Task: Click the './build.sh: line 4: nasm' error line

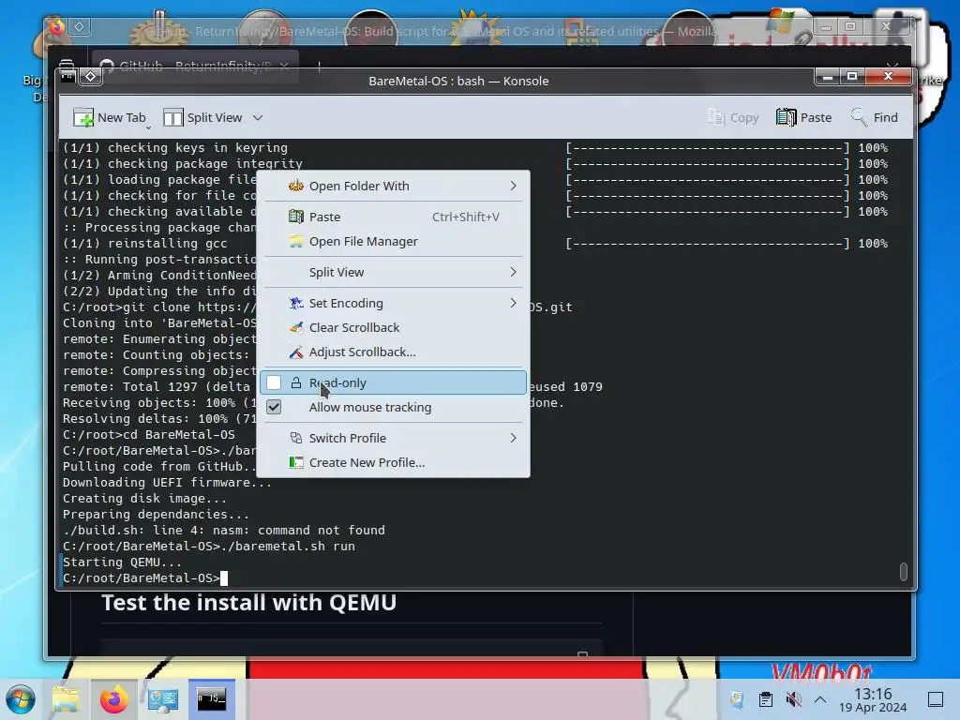Action: pos(224,531)
